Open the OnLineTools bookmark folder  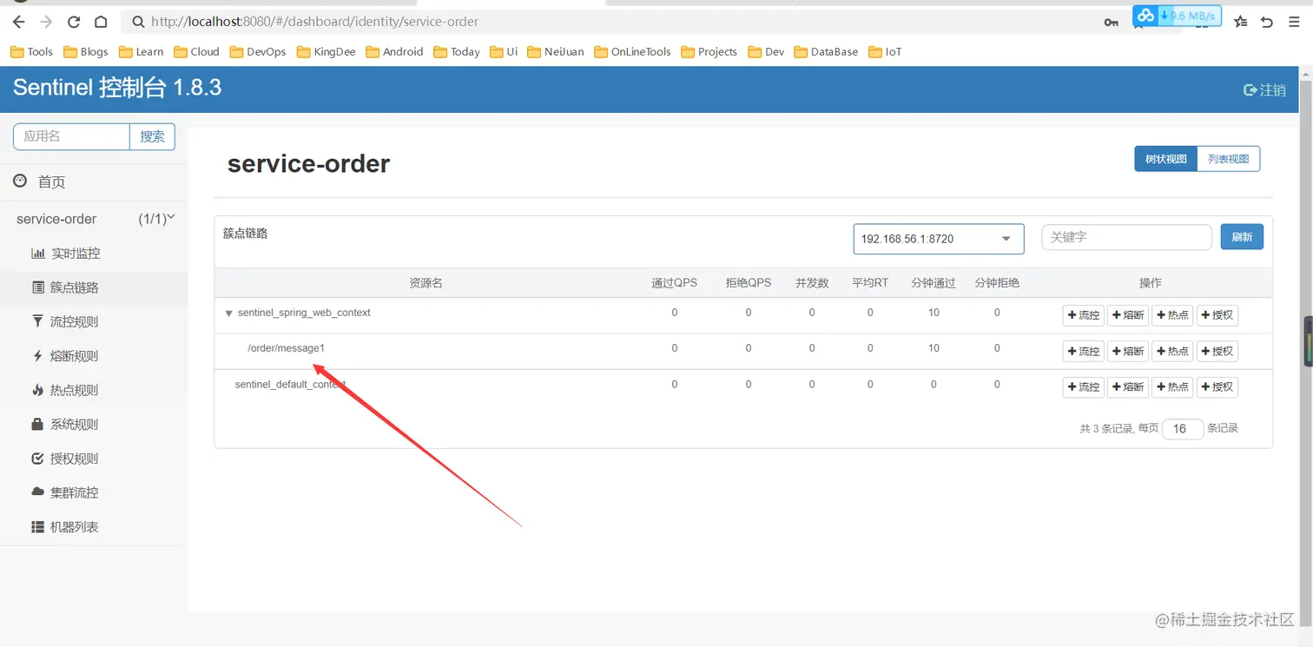(633, 51)
